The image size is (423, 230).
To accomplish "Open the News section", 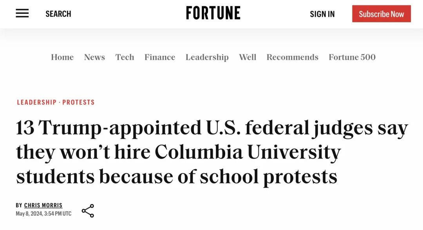I will click(x=94, y=57).
